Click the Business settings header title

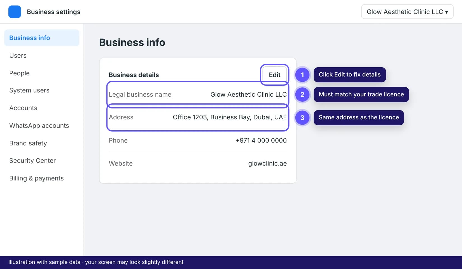point(53,12)
